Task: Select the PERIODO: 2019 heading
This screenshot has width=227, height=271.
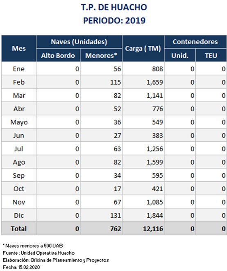Action: click(x=114, y=20)
